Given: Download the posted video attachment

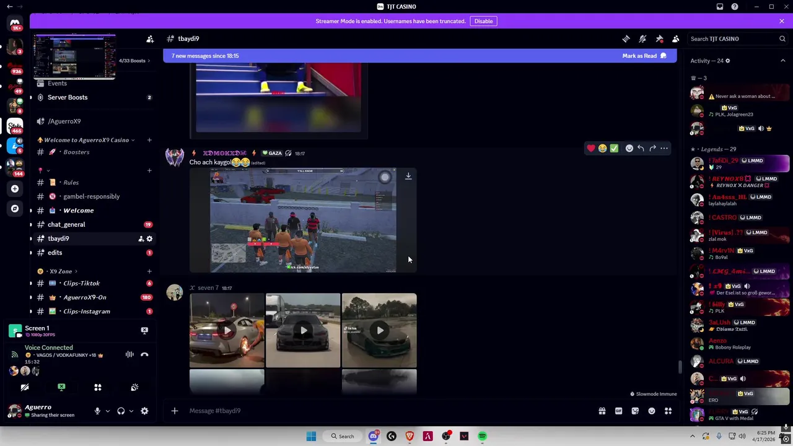Looking at the screenshot, I should coord(408,176).
